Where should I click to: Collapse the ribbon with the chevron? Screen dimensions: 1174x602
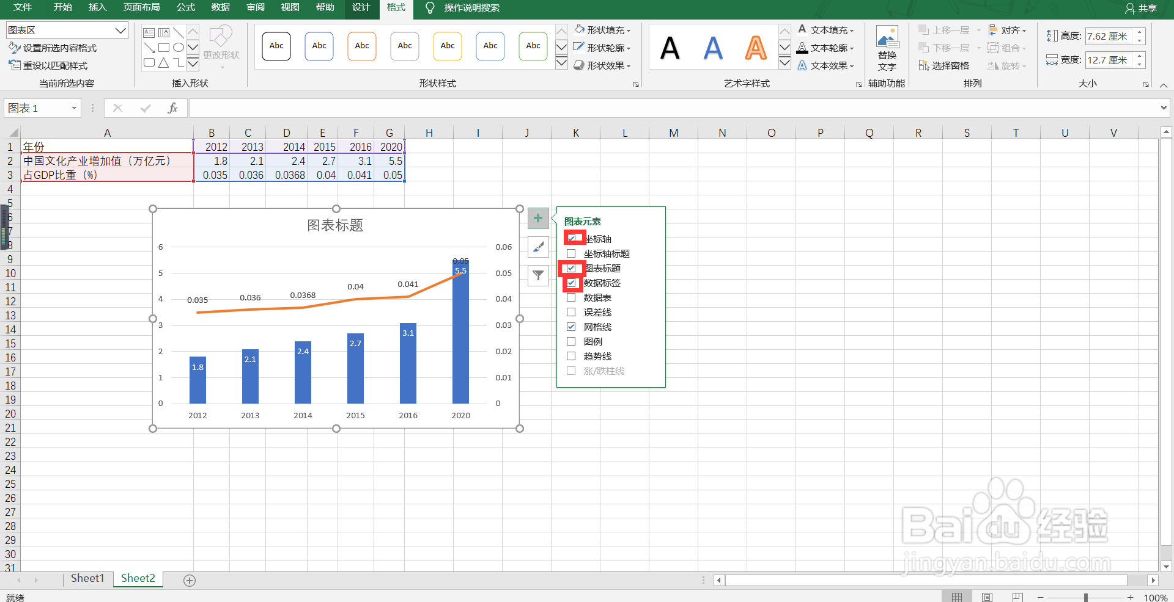pyautogui.click(x=1164, y=85)
